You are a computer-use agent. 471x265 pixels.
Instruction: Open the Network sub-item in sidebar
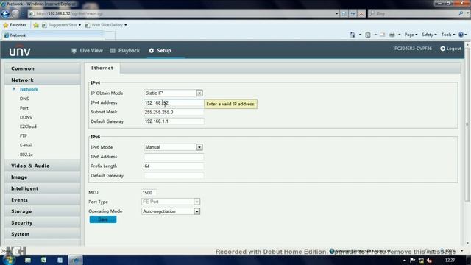(29, 89)
